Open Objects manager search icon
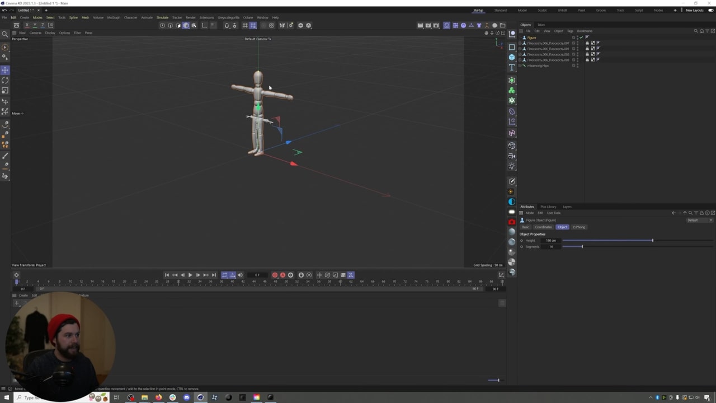Image resolution: width=716 pixels, height=403 pixels. 696,31
